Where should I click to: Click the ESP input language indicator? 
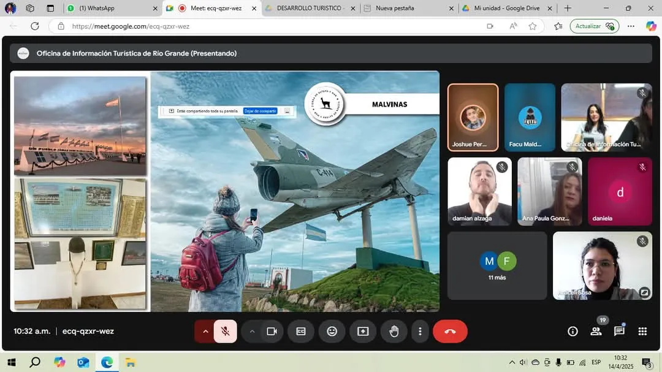[x=596, y=362]
